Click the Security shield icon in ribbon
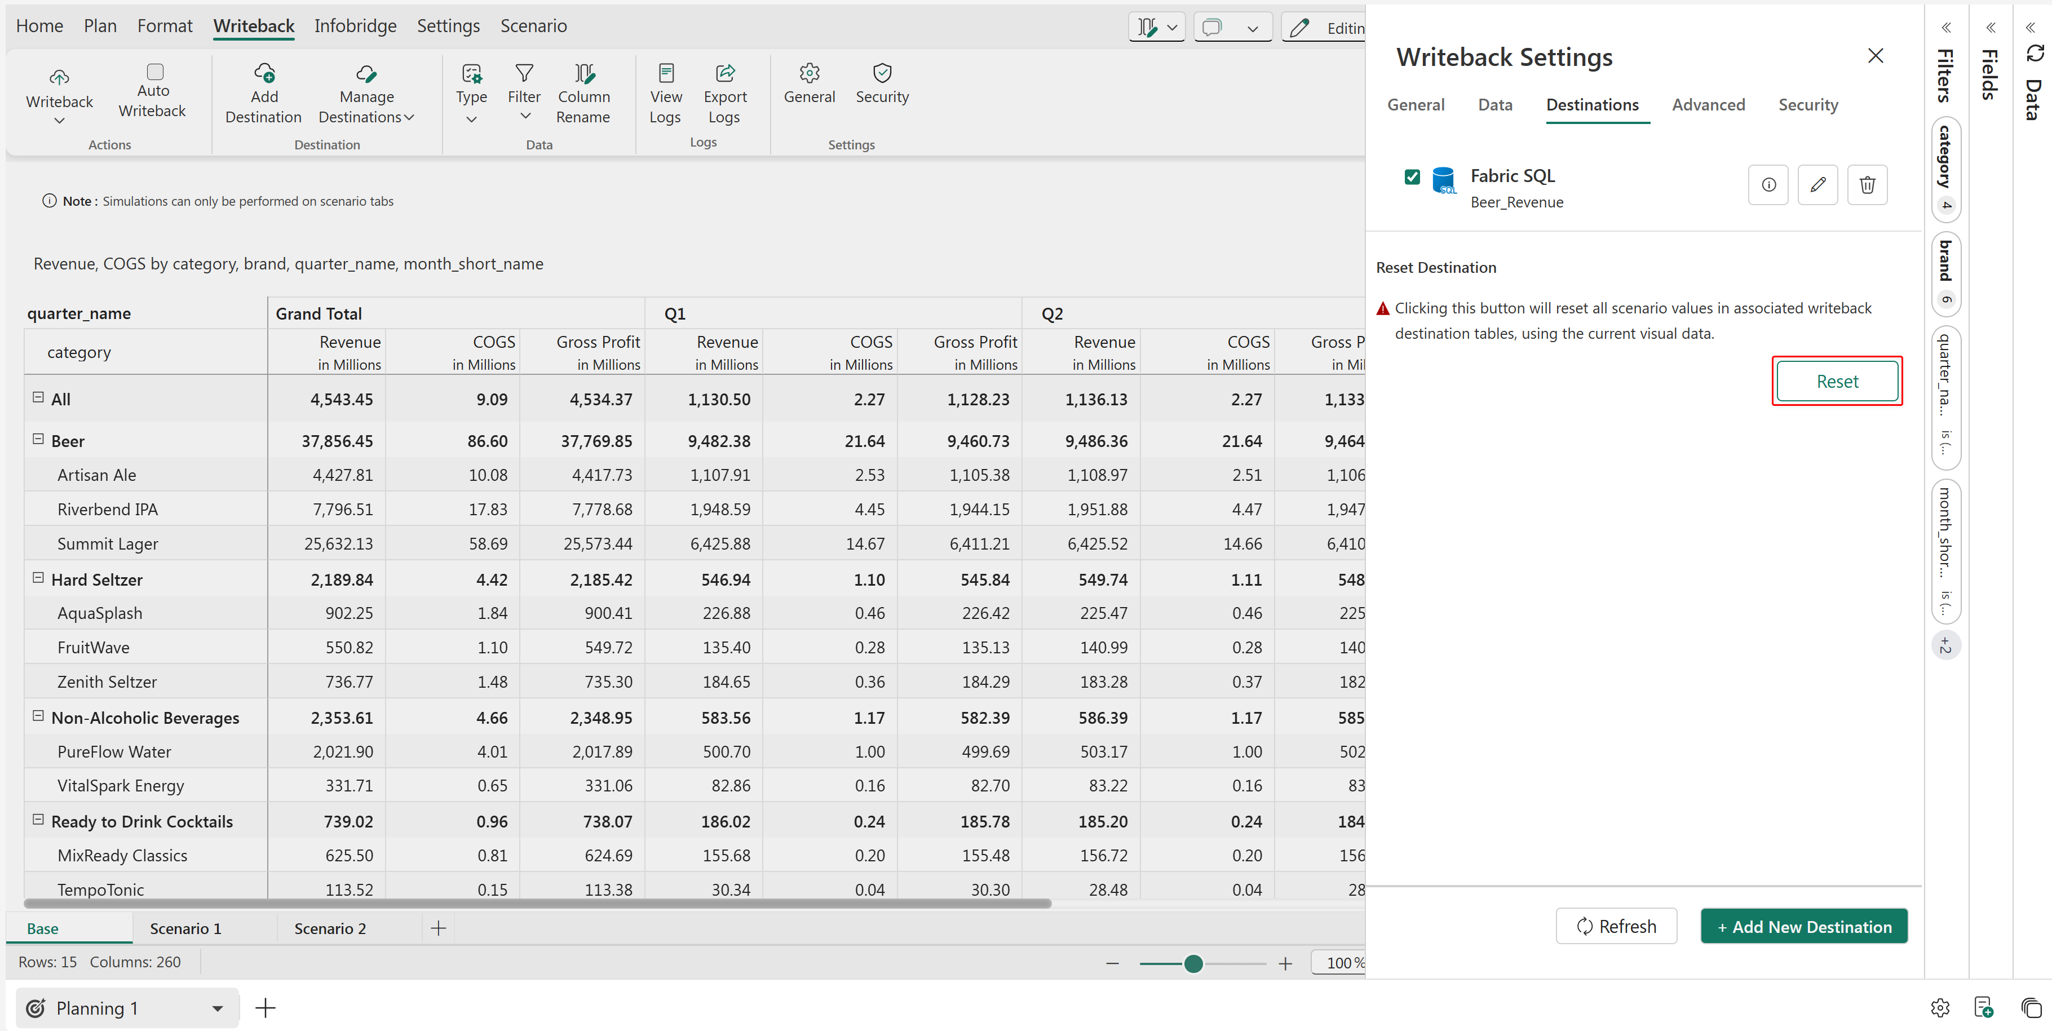This screenshot has height=1031, width=2052. click(882, 73)
